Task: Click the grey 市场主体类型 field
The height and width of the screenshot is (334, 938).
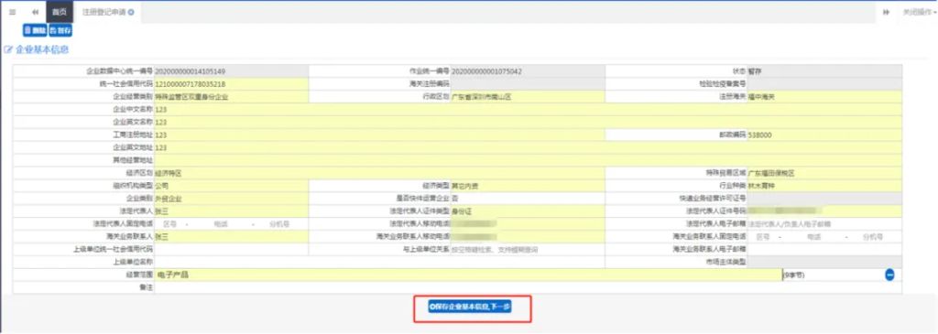Action: pos(823,262)
